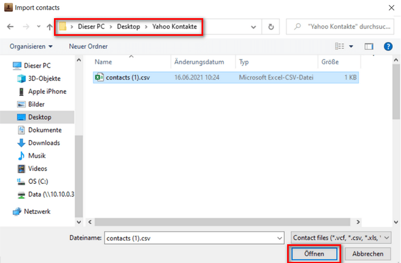Toggle the preview pane
The image size is (401, 263).
coord(369,47)
